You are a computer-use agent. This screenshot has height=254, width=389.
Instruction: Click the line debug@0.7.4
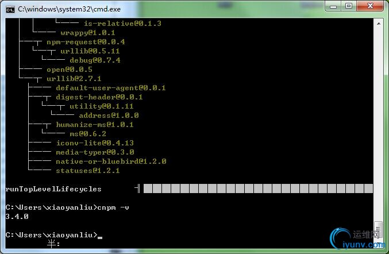(x=95, y=60)
